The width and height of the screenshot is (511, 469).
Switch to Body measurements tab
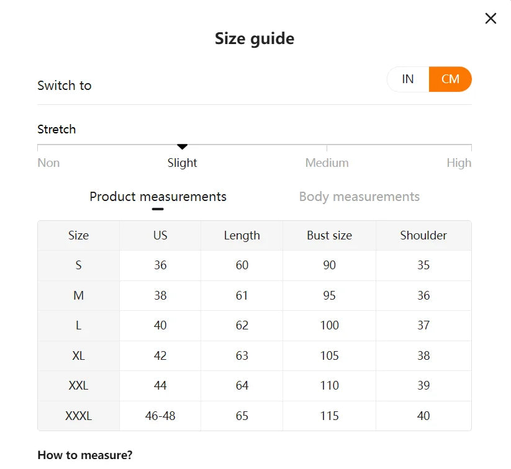tap(359, 197)
